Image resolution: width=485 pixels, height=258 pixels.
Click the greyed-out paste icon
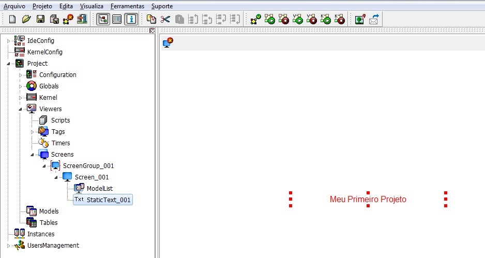[179, 19]
